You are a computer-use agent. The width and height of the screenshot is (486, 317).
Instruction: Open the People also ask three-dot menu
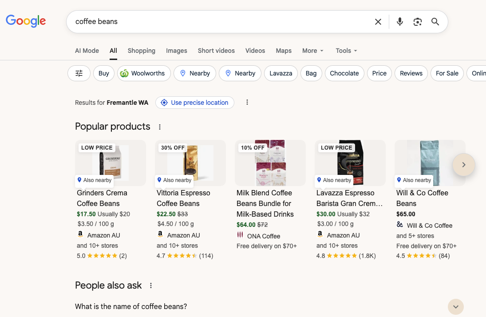(x=151, y=285)
